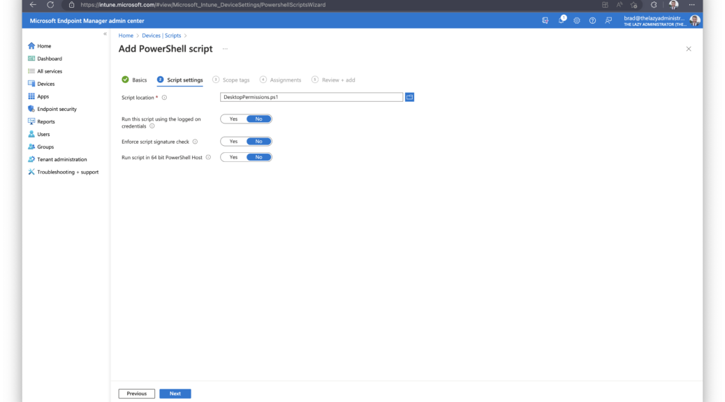Close the Add PowerShell script blade
The width and height of the screenshot is (725, 402).
coord(689,49)
